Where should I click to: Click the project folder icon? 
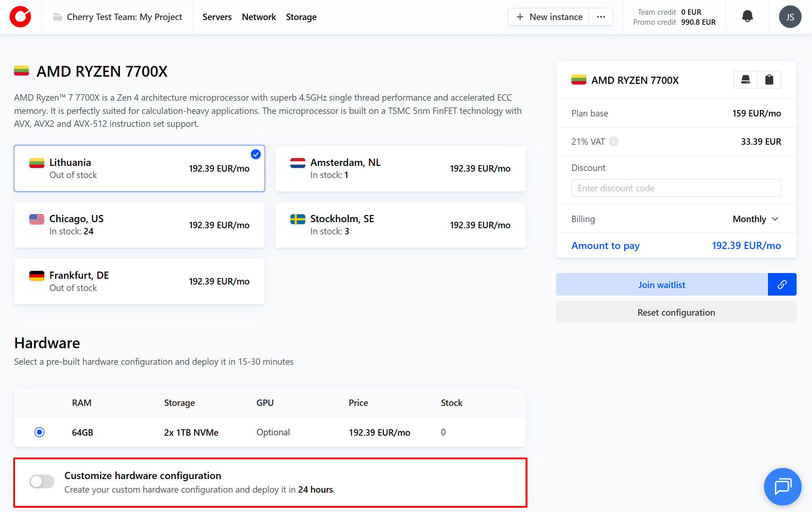[57, 17]
